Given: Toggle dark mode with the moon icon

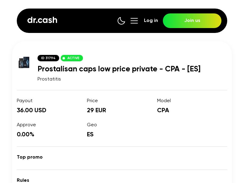Looking at the screenshot, I should point(121,21).
